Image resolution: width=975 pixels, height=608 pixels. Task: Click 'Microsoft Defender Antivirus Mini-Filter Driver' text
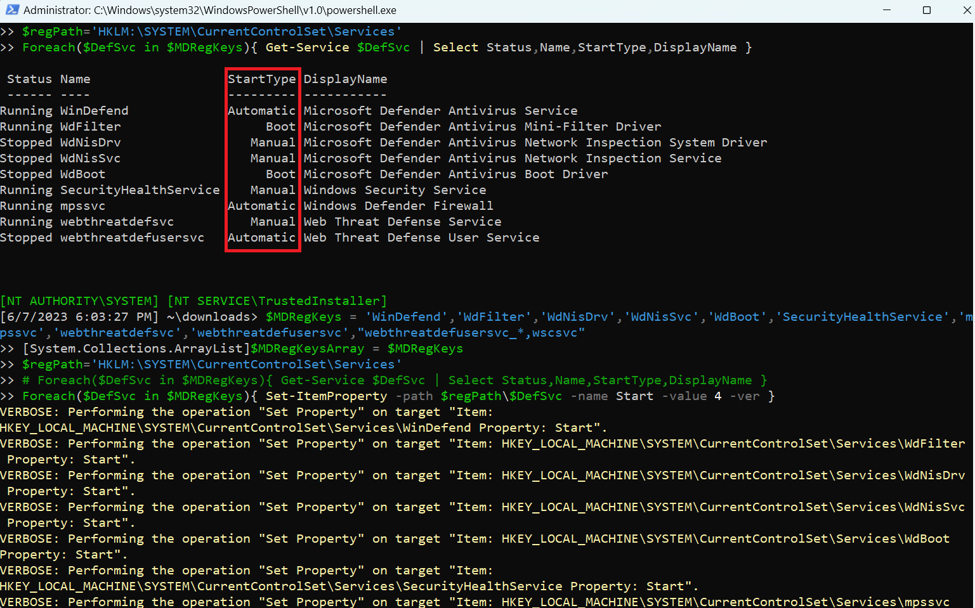pos(483,127)
